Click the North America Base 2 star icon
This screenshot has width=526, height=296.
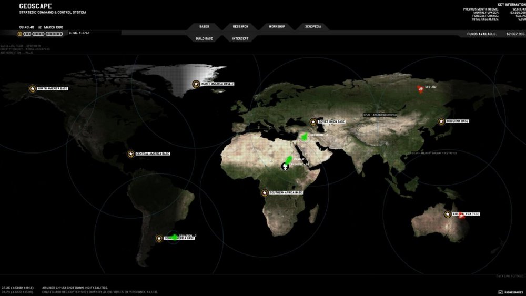point(196,84)
